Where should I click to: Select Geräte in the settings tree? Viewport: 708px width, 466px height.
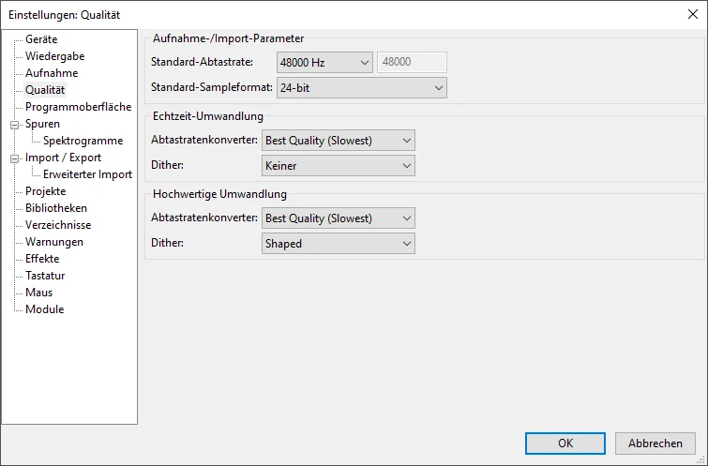coord(41,39)
